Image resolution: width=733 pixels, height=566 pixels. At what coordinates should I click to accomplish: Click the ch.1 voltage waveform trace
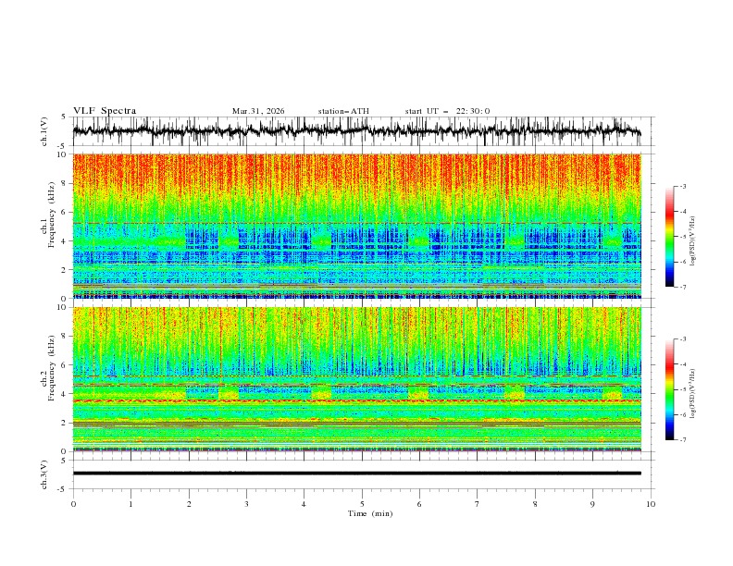coord(356,131)
